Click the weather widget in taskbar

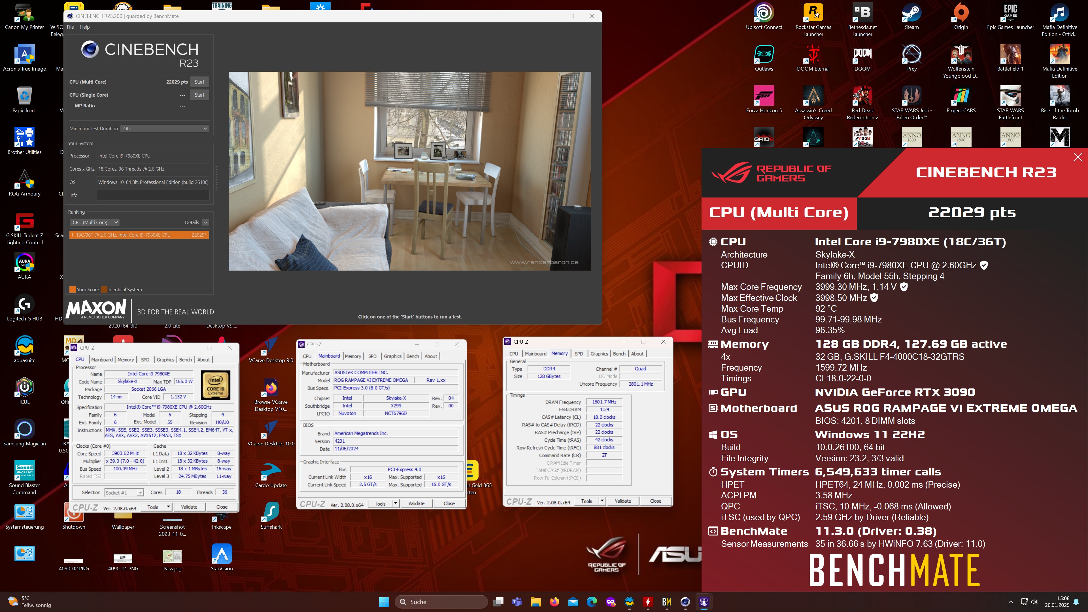coord(29,602)
